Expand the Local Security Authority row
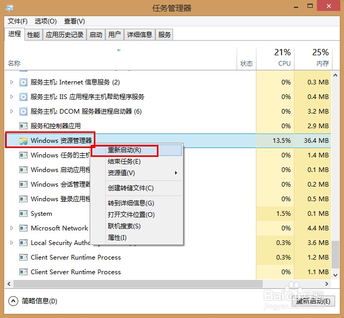The image size is (344, 318). click(11, 243)
